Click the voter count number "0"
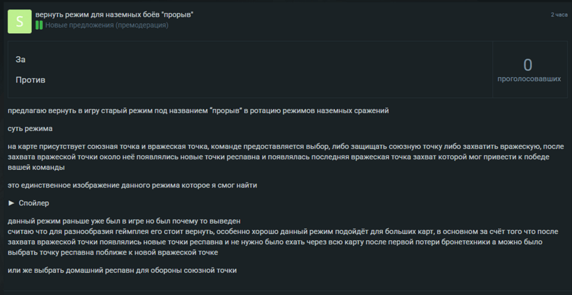Viewport: 572px width, 295px height. tap(527, 65)
